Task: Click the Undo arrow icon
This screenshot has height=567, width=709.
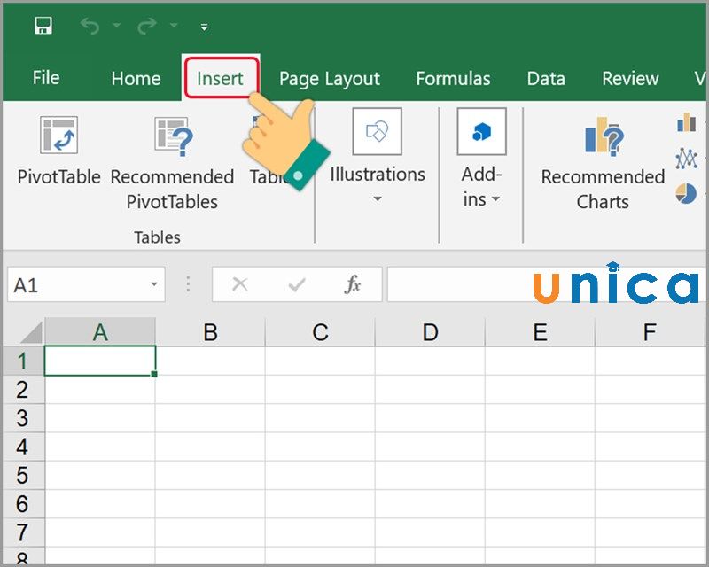Action: (90, 26)
